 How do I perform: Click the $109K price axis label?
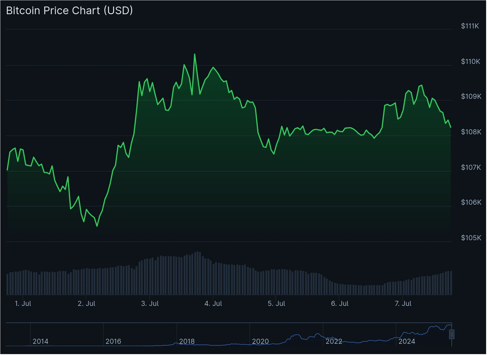[471, 96]
